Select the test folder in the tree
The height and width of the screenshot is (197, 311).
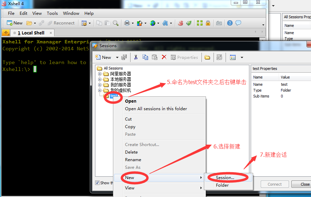[114, 96]
